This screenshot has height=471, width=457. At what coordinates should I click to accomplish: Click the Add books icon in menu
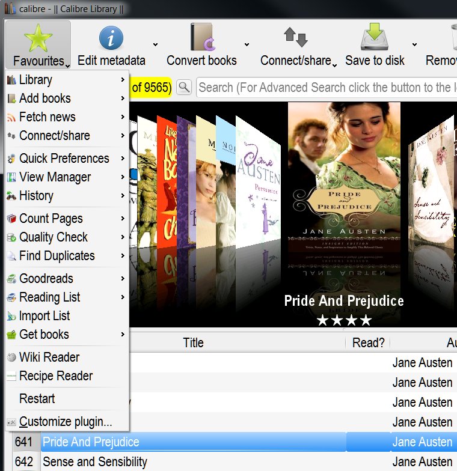point(11,99)
